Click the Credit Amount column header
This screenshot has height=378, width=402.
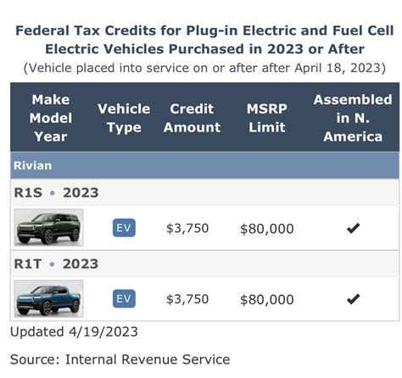pos(192,118)
